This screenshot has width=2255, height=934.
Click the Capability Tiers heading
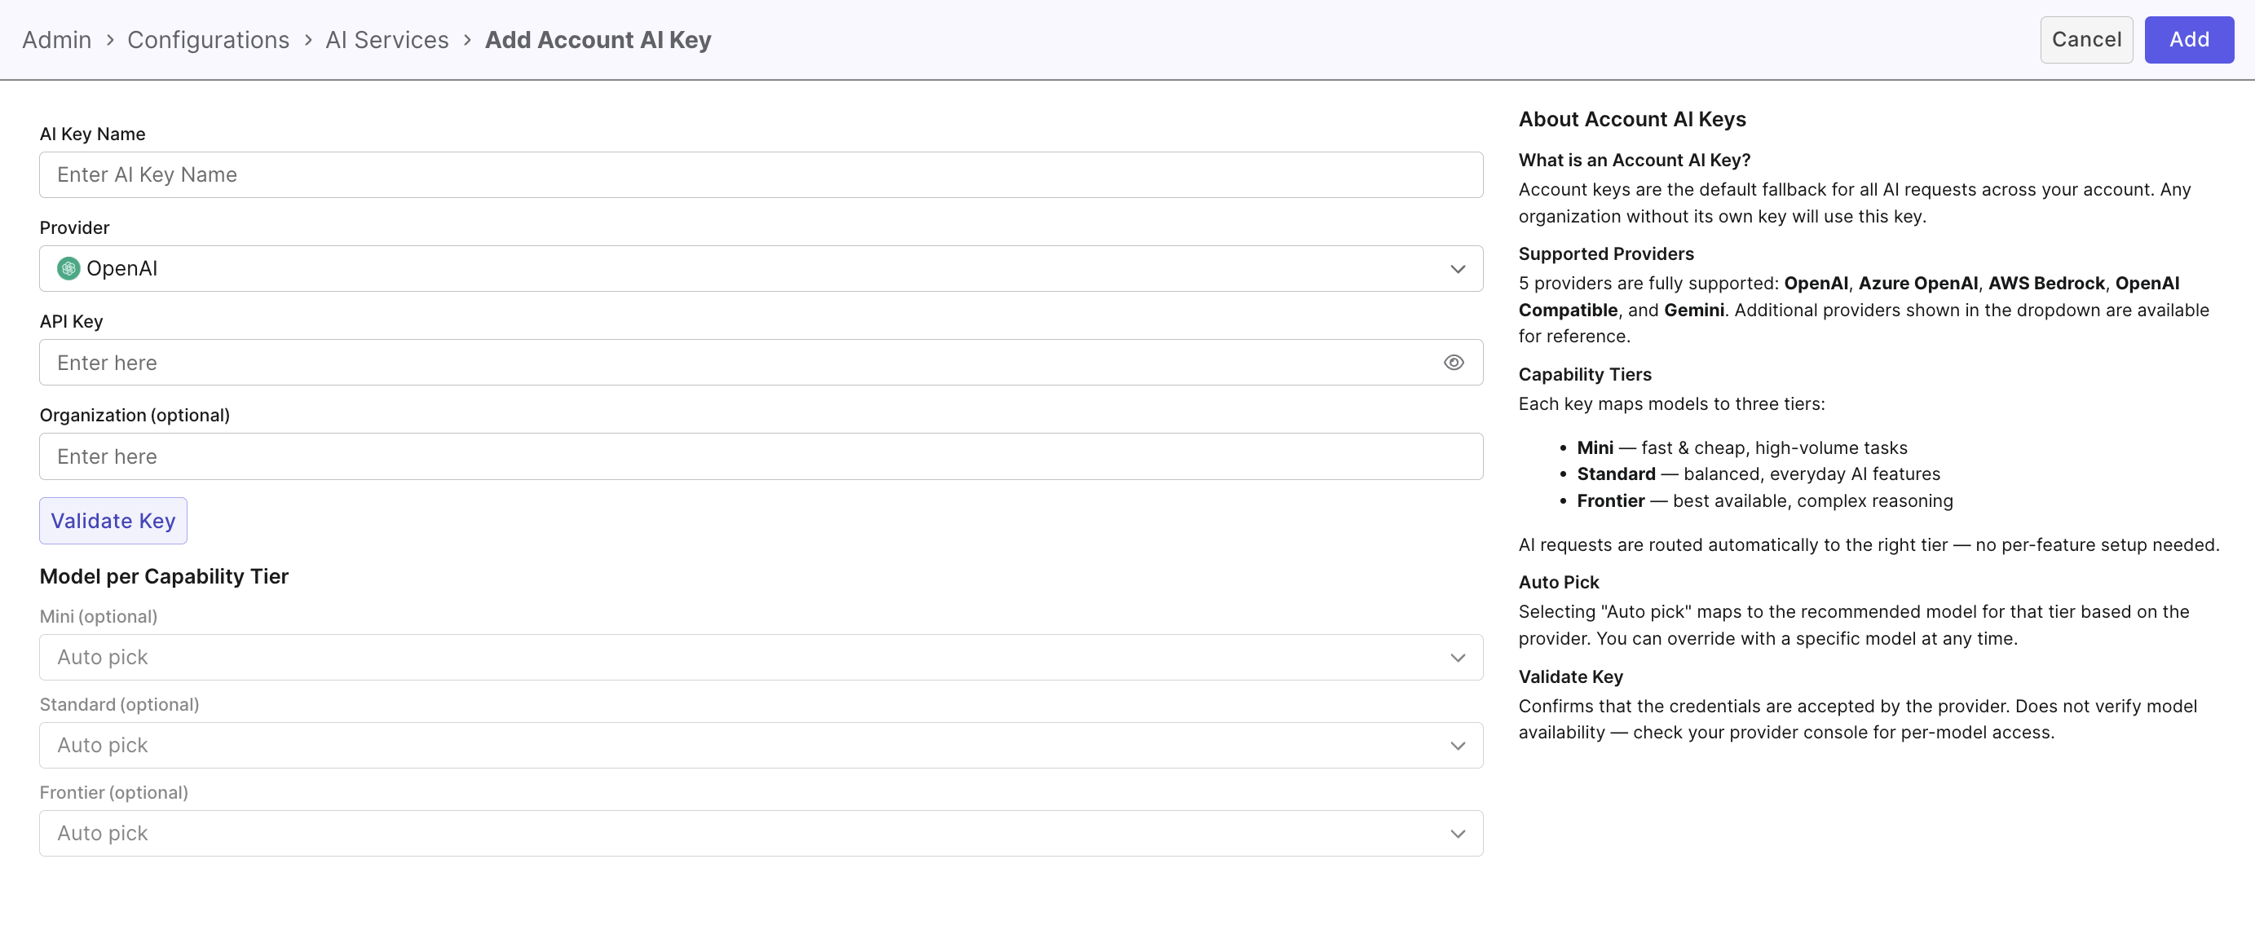1585,375
